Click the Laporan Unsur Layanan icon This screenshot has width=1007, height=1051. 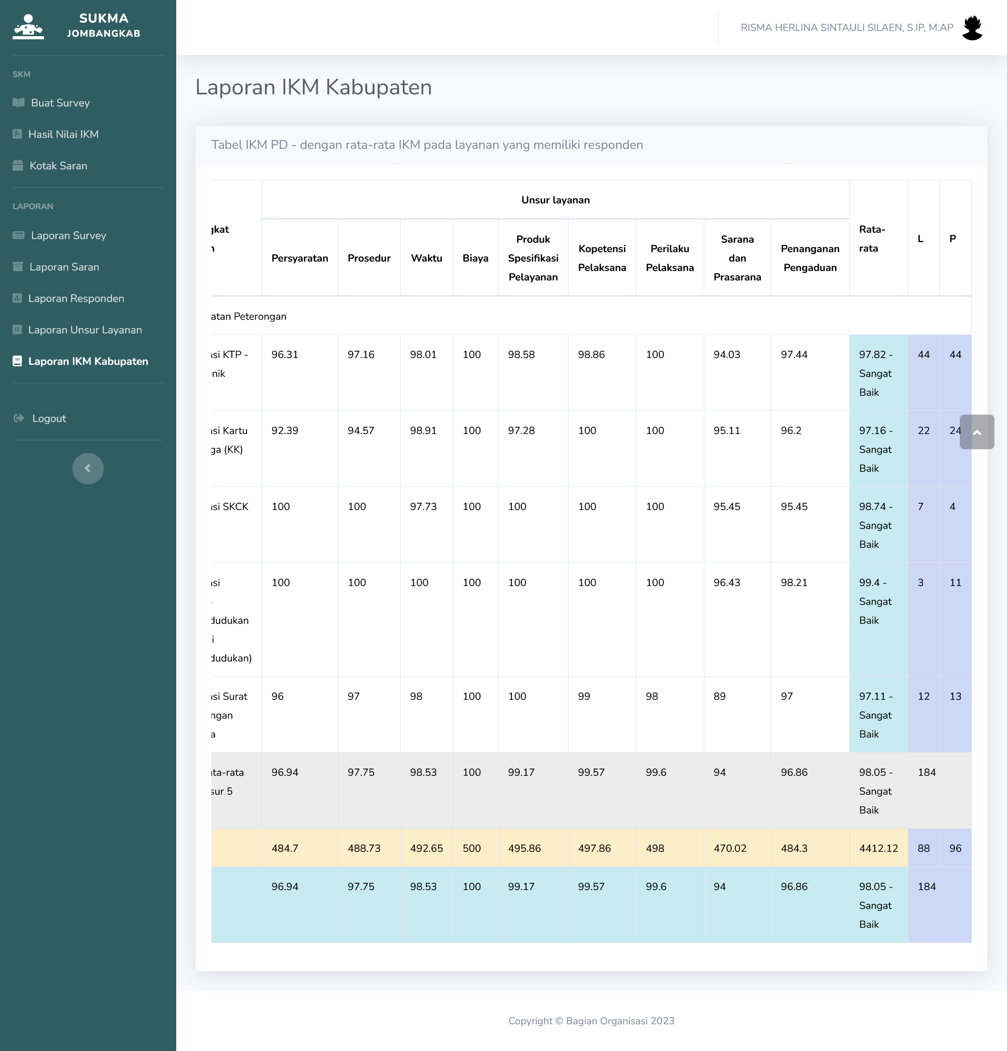click(x=17, y=330)
